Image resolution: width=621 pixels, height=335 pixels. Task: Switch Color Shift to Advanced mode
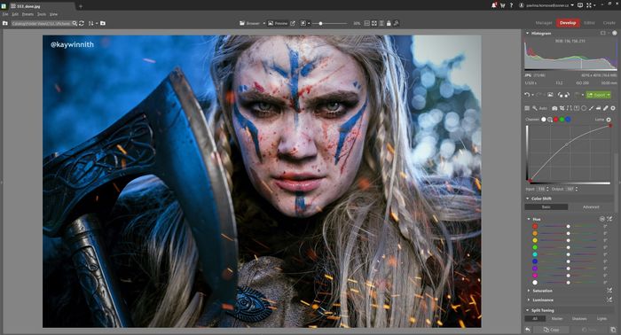[591, 206]
